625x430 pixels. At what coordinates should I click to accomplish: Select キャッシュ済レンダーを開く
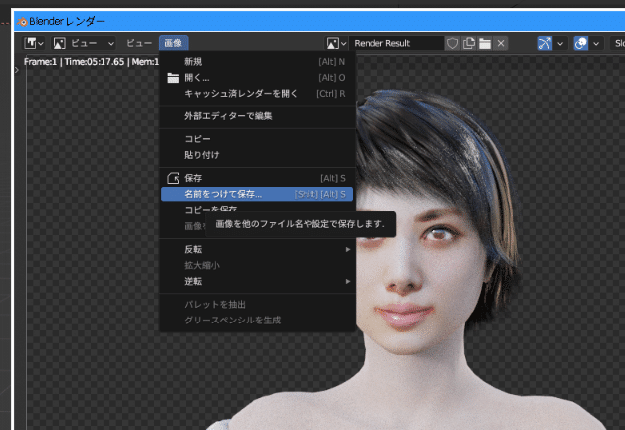257,94
